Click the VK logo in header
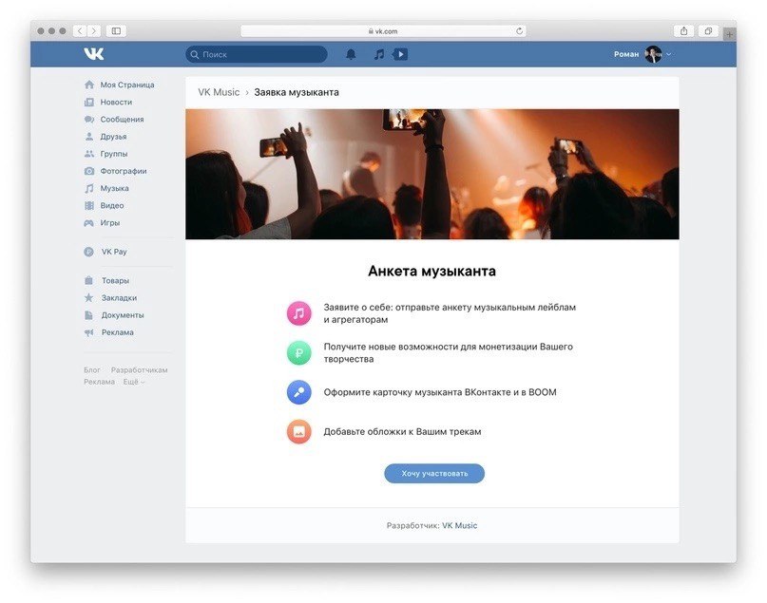 (x=93, y=54)
